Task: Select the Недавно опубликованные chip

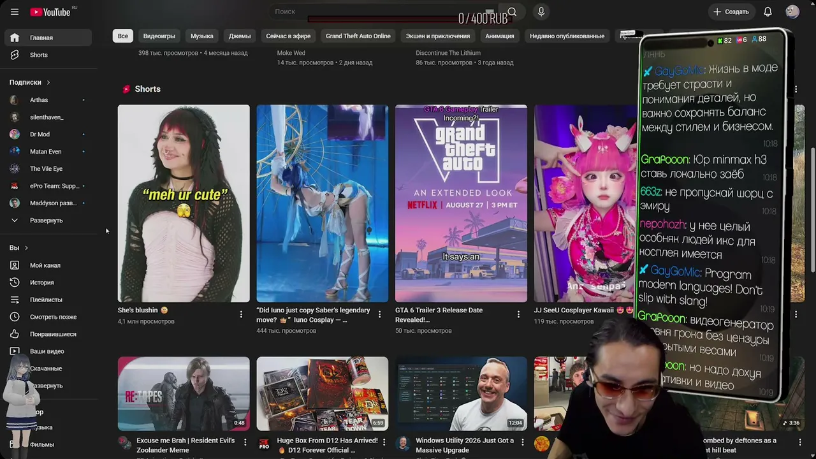Action: [567, 36]
